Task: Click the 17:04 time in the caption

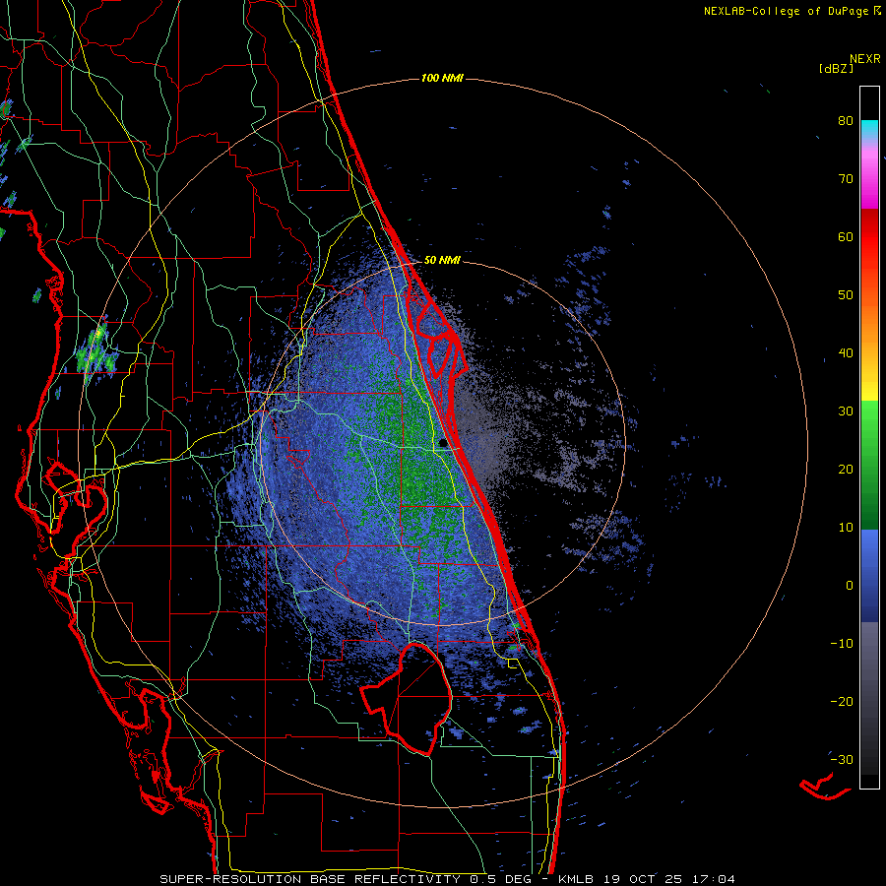Action: tap(715, 879)
